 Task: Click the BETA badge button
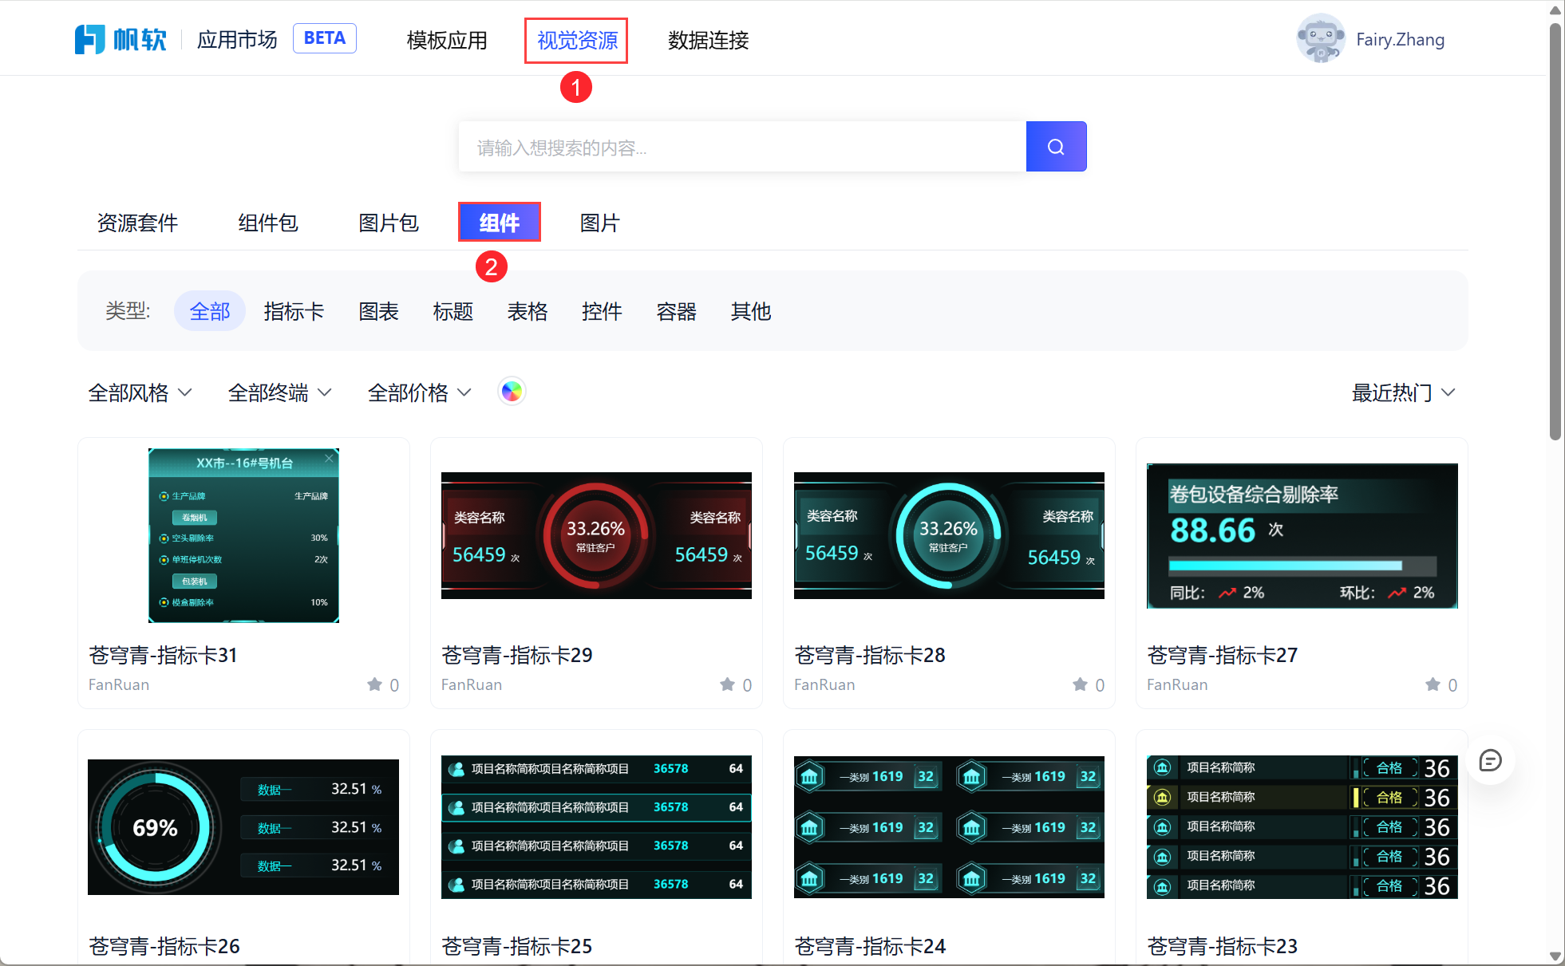coord(324,38)
